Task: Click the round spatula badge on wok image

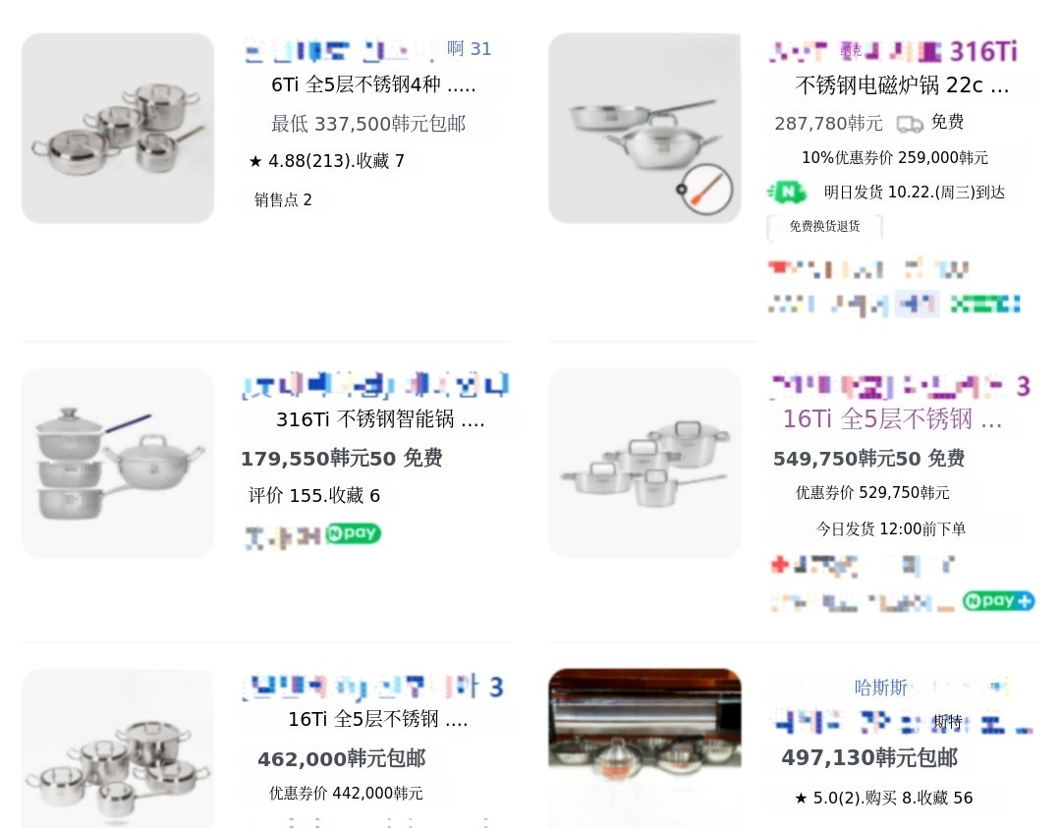Action: click(x=705, y=189)
